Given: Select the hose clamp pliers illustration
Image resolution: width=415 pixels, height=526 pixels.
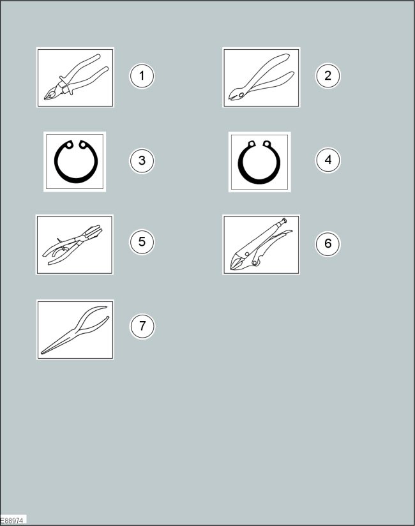Looking at the screenshot, I should [x=75, y=244].
